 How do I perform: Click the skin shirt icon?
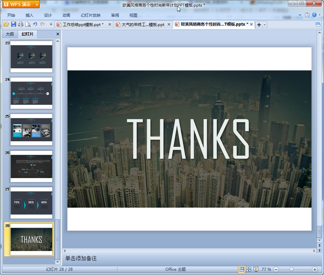click(307, 15)
